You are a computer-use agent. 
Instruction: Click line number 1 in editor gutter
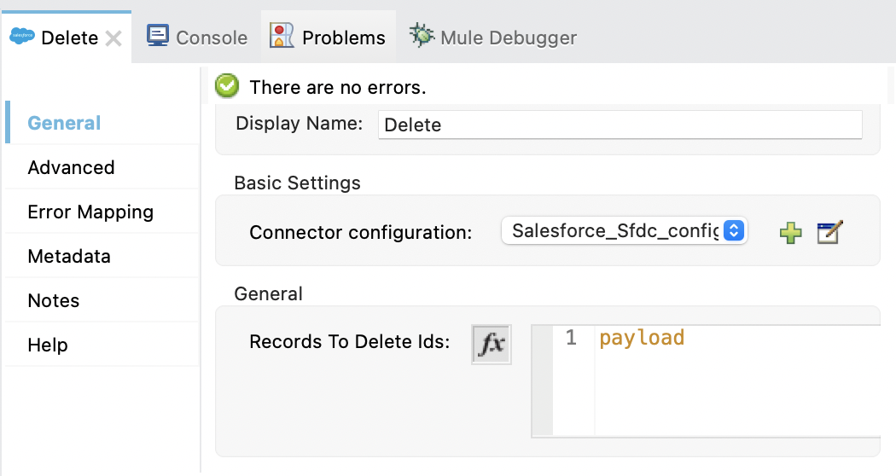571,338
